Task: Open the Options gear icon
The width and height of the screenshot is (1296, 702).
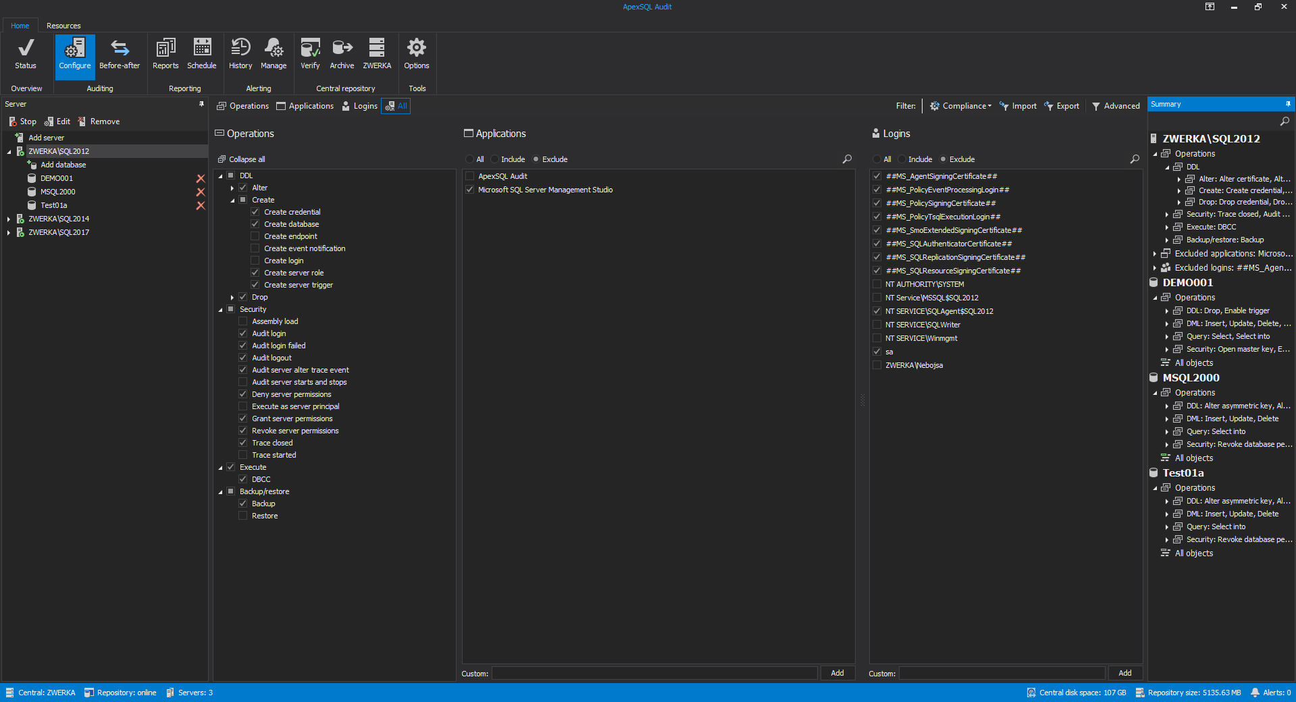Action: pyautogui.click(x=416, y=54)
